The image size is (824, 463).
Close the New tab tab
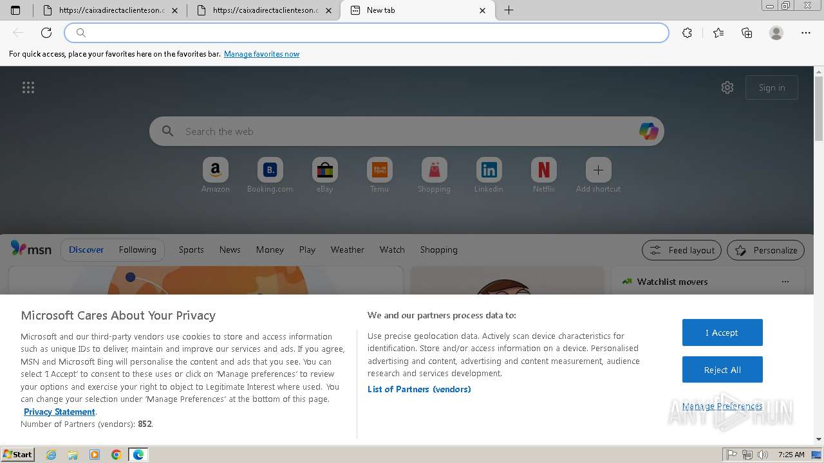483,10
